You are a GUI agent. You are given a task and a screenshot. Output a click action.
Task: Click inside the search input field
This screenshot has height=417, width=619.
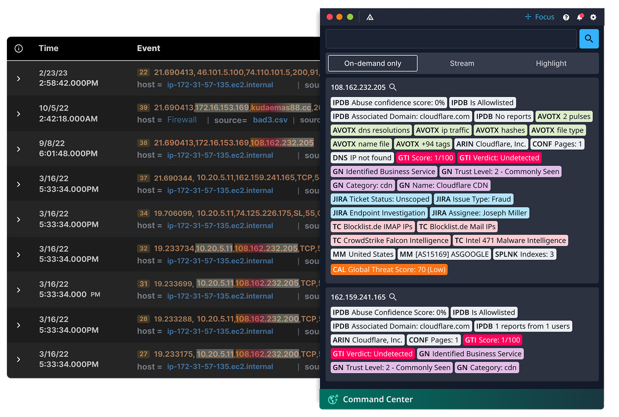click(x=451, y=39)
